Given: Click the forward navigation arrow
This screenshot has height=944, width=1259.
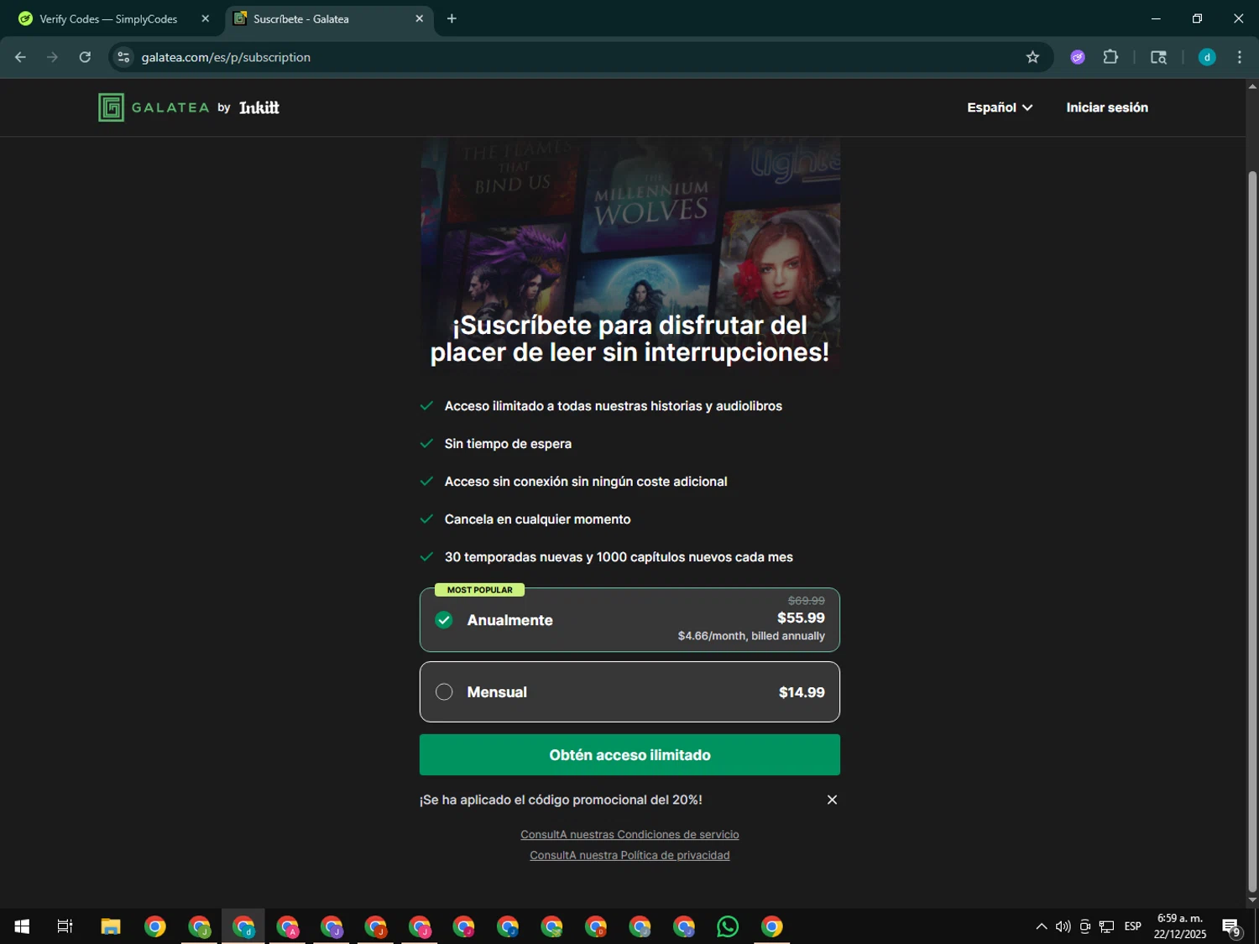Looking at the screenshot, I should tap(52, 57).
